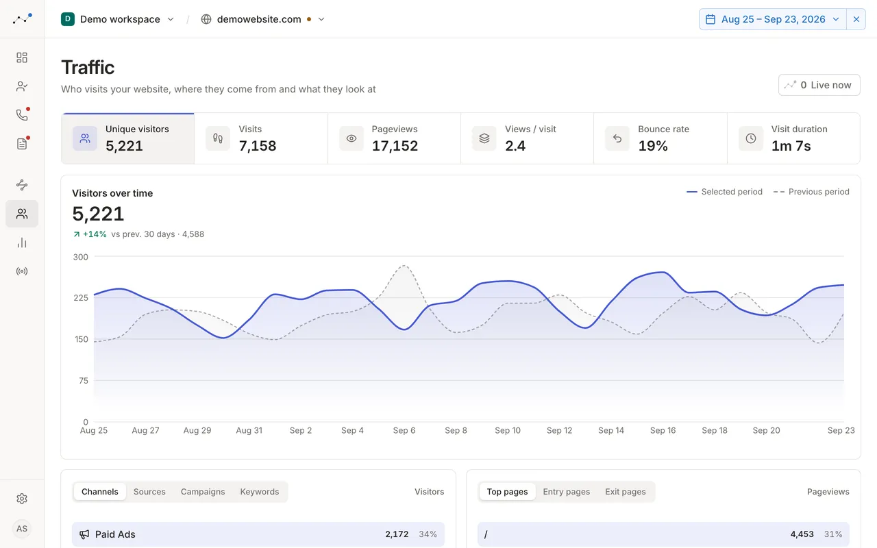Image resolution: width=877 pixels, height=548 pixels.
Task: Click the Views per visit layers icon
Action: click(484, 138)
